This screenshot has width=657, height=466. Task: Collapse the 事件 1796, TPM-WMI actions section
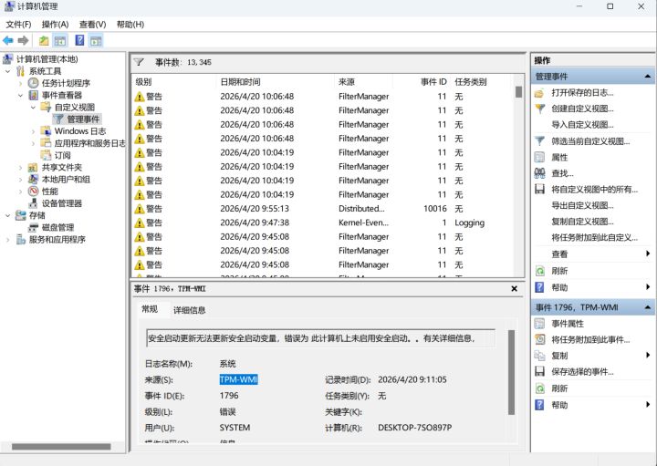point(648,307)
